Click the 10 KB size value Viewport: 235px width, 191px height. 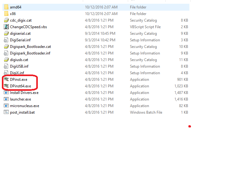[x=183, y=47]
